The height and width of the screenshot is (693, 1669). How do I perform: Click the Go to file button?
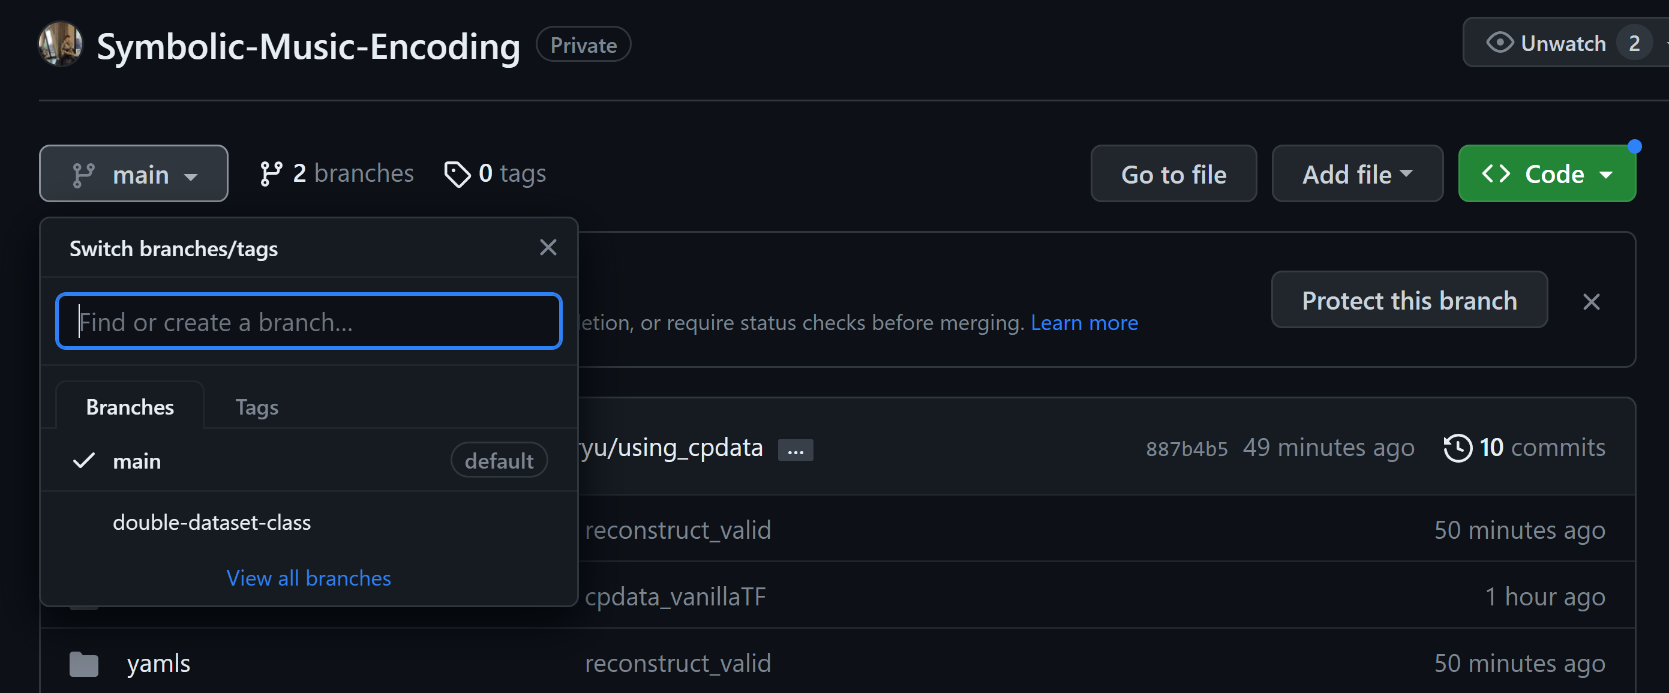1173,173
